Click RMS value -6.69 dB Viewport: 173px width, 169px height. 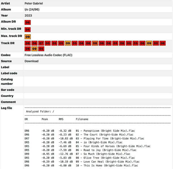(65, 146)
